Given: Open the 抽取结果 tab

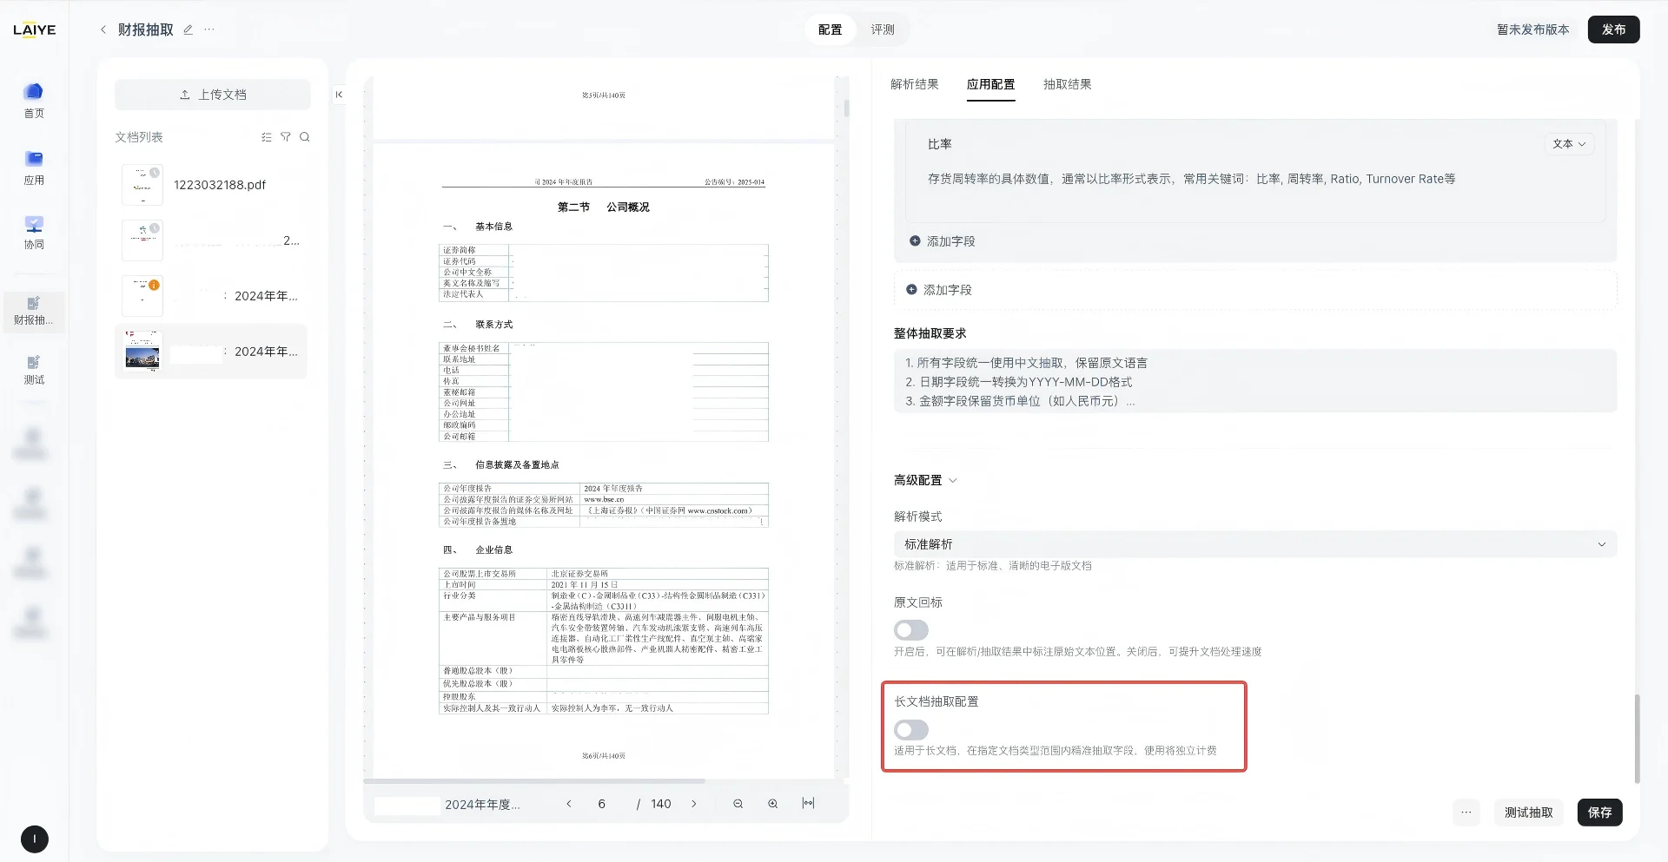Looking at the screenshot, I should (1068, 84).
